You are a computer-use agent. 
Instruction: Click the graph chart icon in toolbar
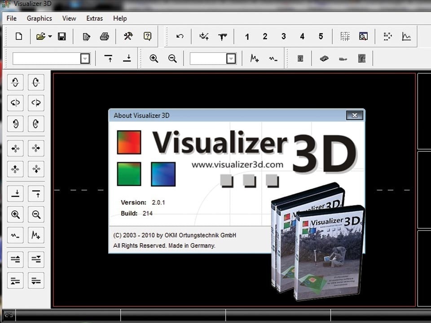click(x=406, y=36)
